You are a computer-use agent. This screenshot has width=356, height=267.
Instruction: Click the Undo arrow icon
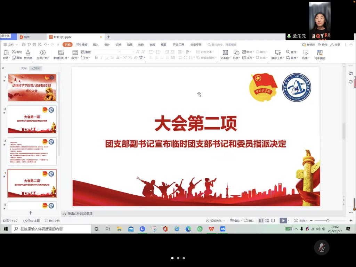point(45,44)
